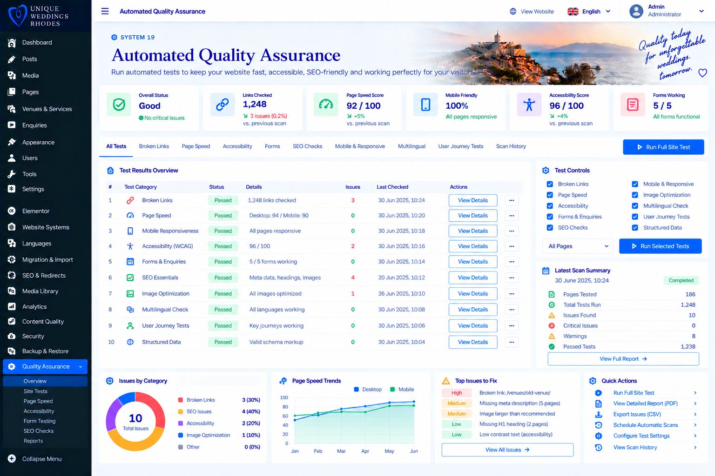Toggle the Structured Data checkbox

click(x=635, y=228)
